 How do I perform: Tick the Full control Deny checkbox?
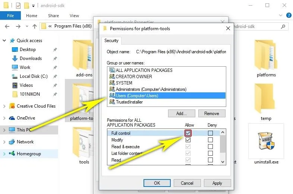pos(210,133)
